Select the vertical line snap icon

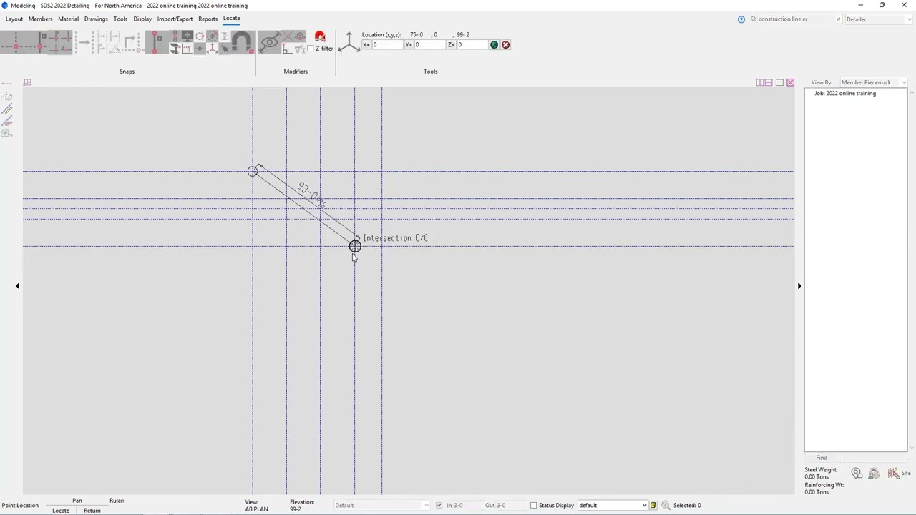pyautogui.click(x=155, y=42)
